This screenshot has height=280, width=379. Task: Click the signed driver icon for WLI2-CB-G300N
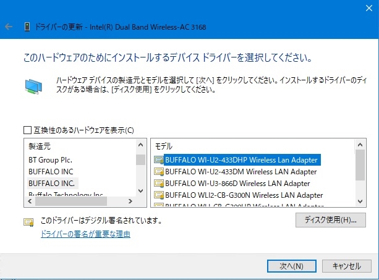click(x=159, y=195)
